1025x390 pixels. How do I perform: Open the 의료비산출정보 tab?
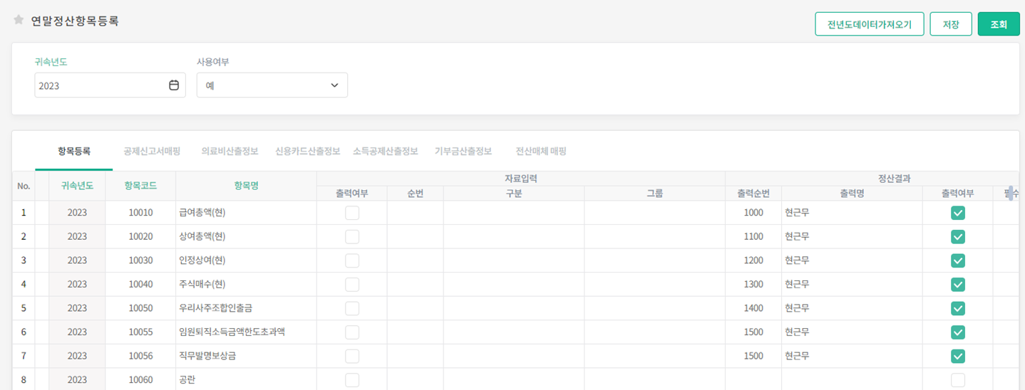pos(230,151)
